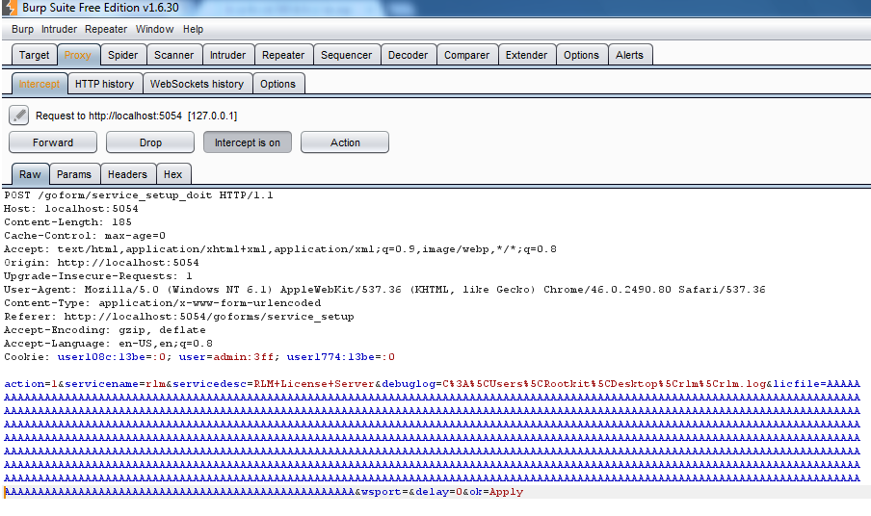The width and height of the screenshot is (871, 516).
Task: Click the Accept-Encoding: gzip, deflate line
Action: 104,330
